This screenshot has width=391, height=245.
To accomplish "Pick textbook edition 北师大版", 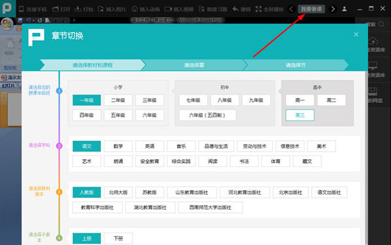I will (x=118, y=192).
